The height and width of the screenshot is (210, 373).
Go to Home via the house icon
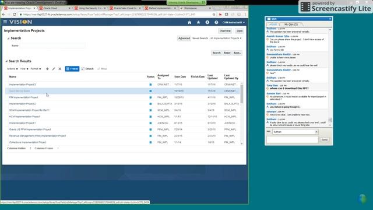tap(189, 22)
